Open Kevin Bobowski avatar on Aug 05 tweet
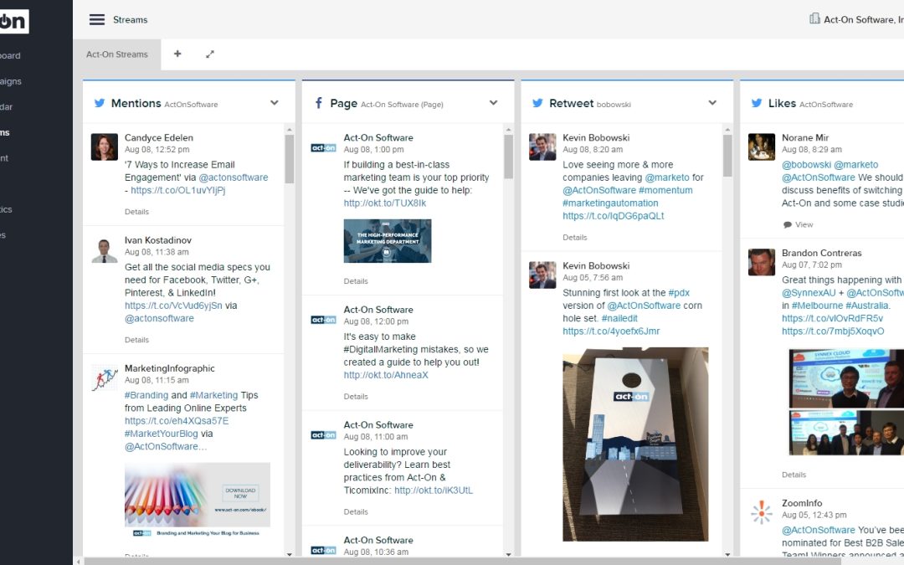 pyautogui.click(x=542, y=275)
